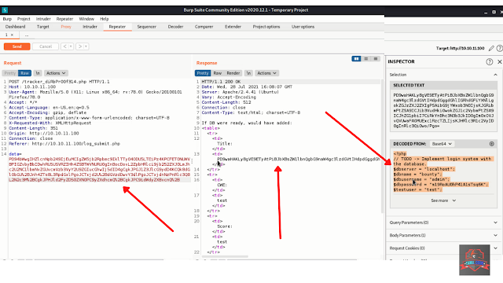Open the User options tab

[x=303, y=27]
